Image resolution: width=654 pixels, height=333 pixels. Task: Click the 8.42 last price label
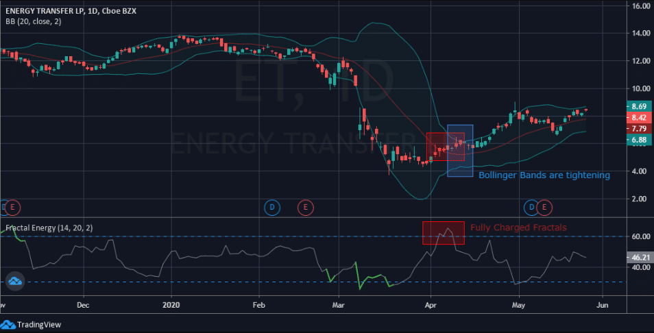(639, 118)
